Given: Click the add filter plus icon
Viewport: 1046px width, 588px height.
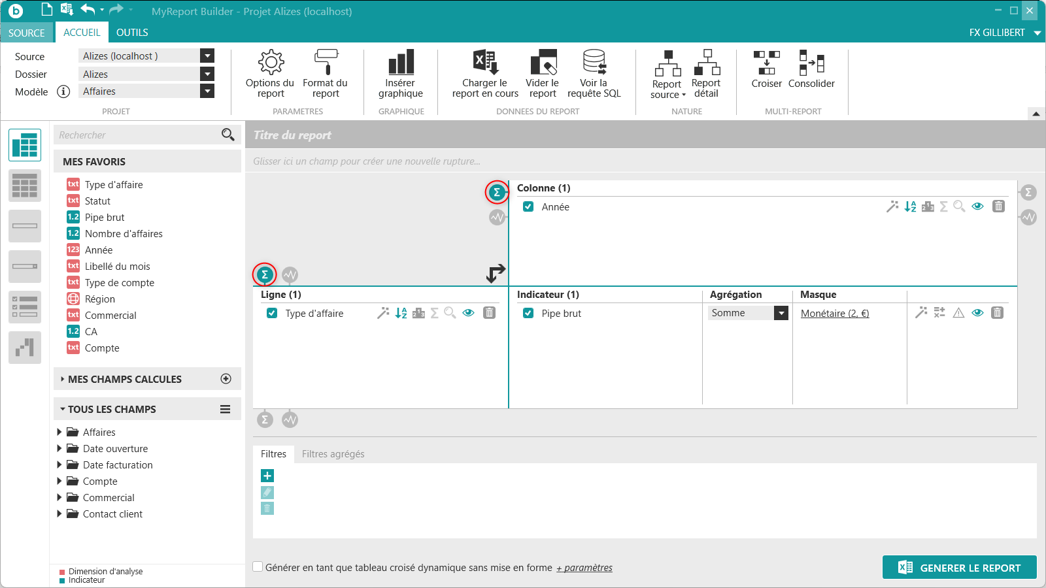Looking at the screenshot, I should click(x=267, y=476).
